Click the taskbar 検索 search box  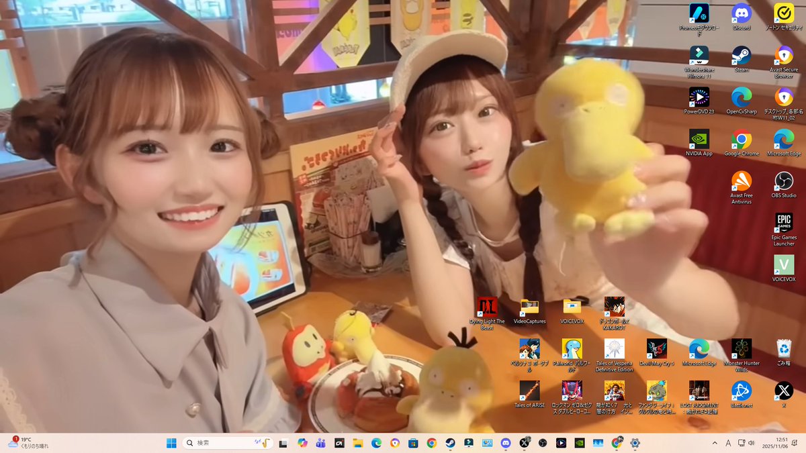(x=228, y=443)
